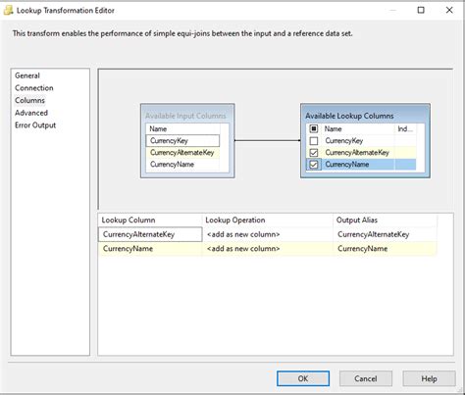This screenshot has height=395, width=465.
Task: Confirm with the OK button
Action: (303, 378)
